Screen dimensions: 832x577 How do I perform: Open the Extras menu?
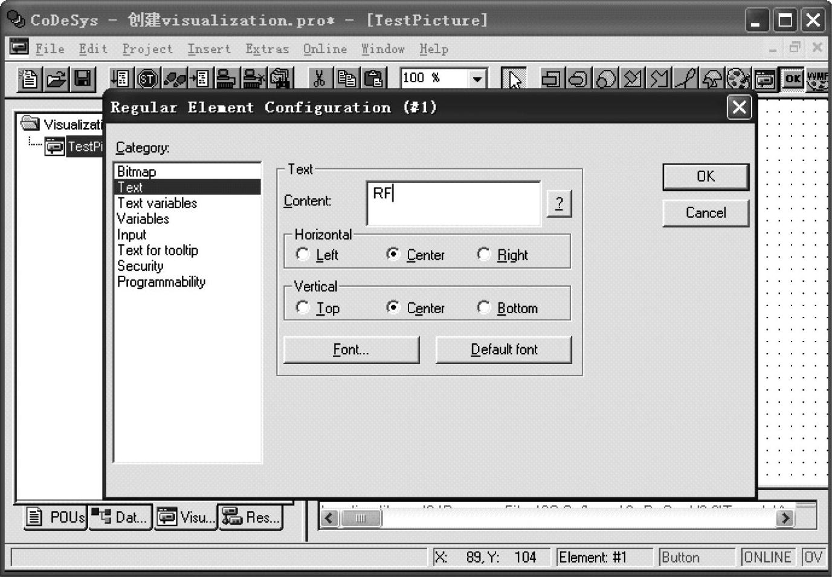[267, 49]
